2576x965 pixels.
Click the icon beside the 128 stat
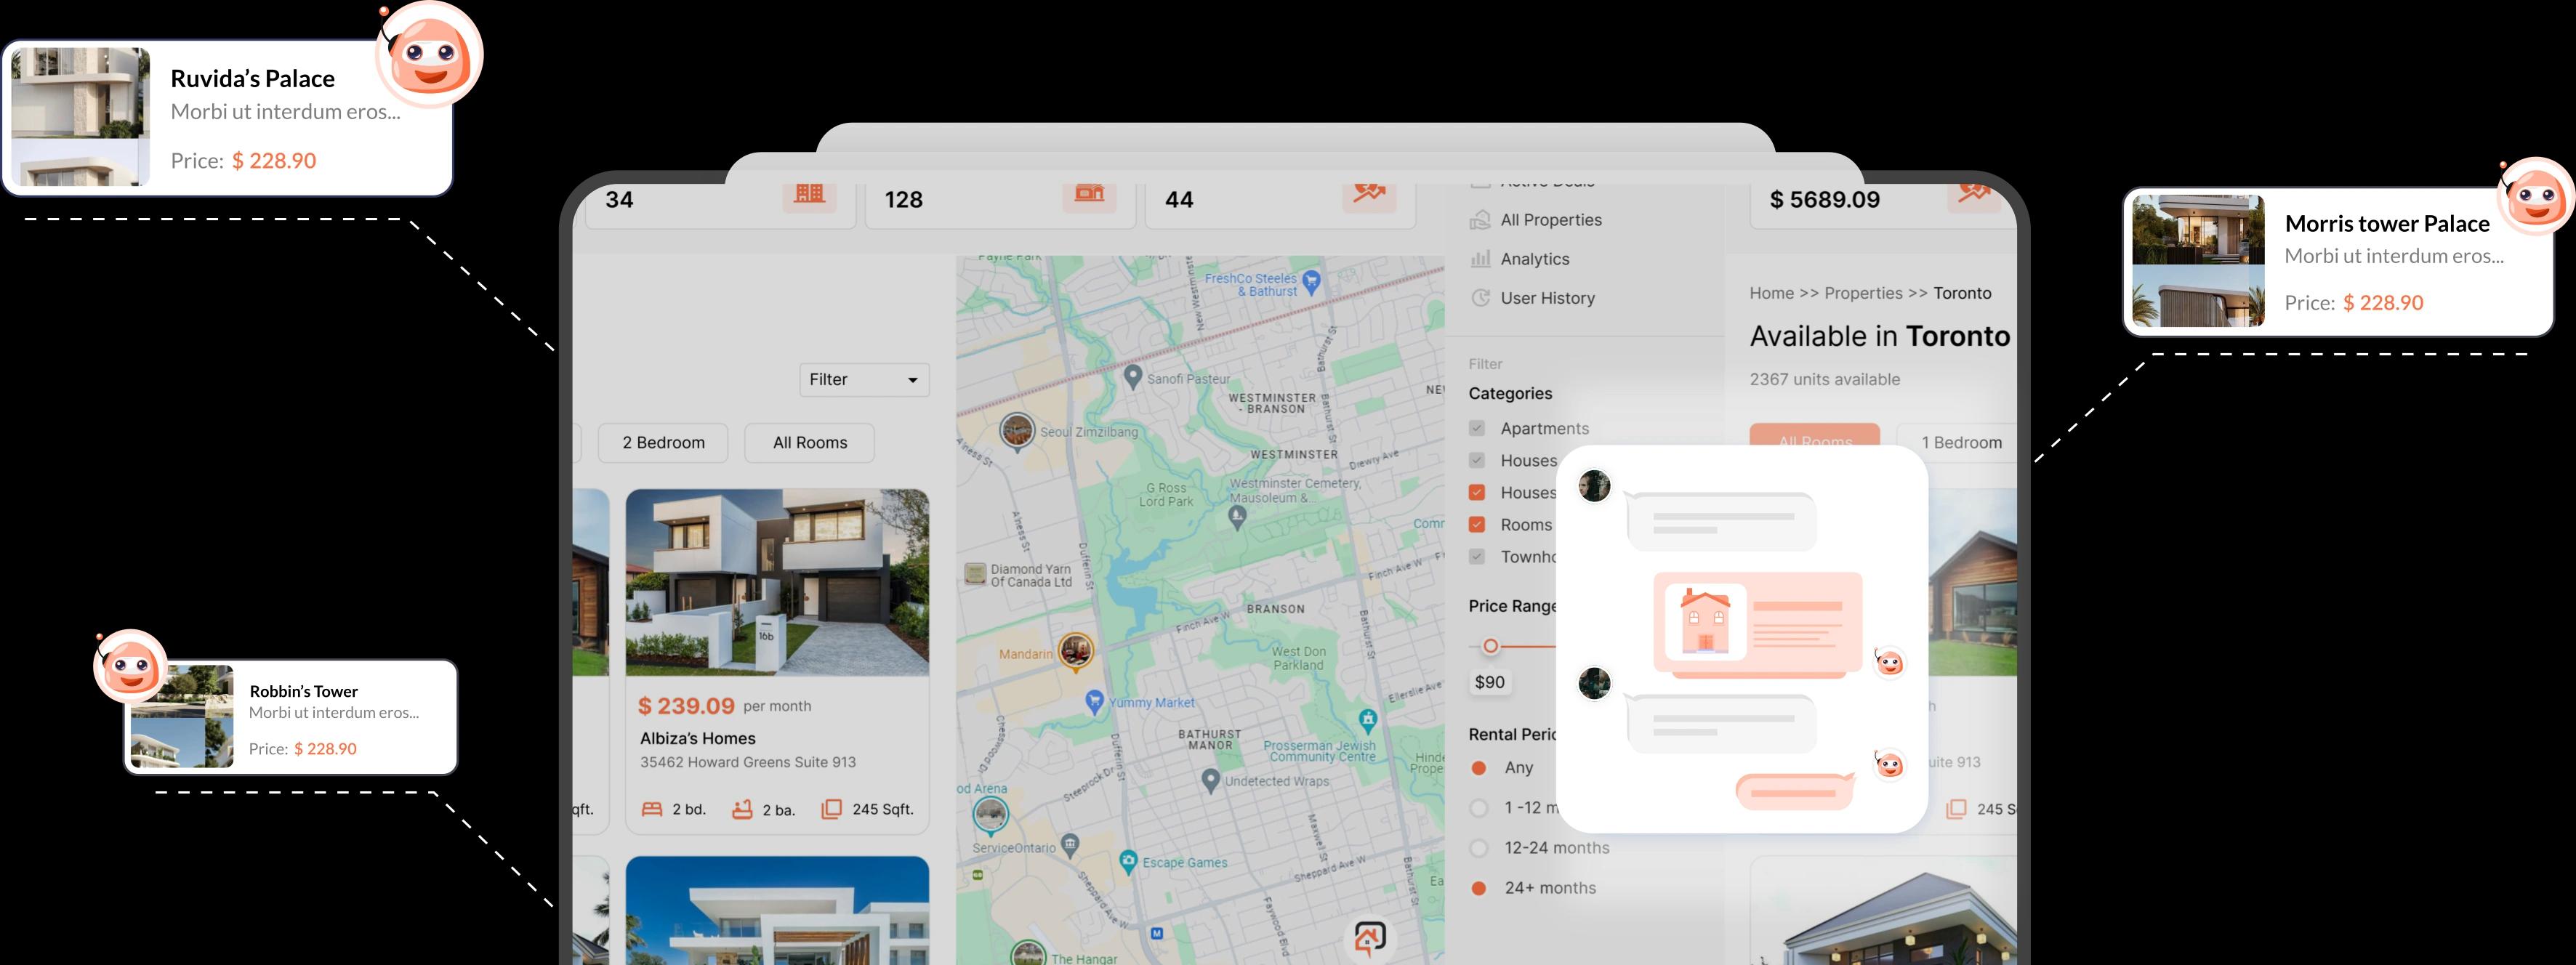click(x=1089, y=194)
